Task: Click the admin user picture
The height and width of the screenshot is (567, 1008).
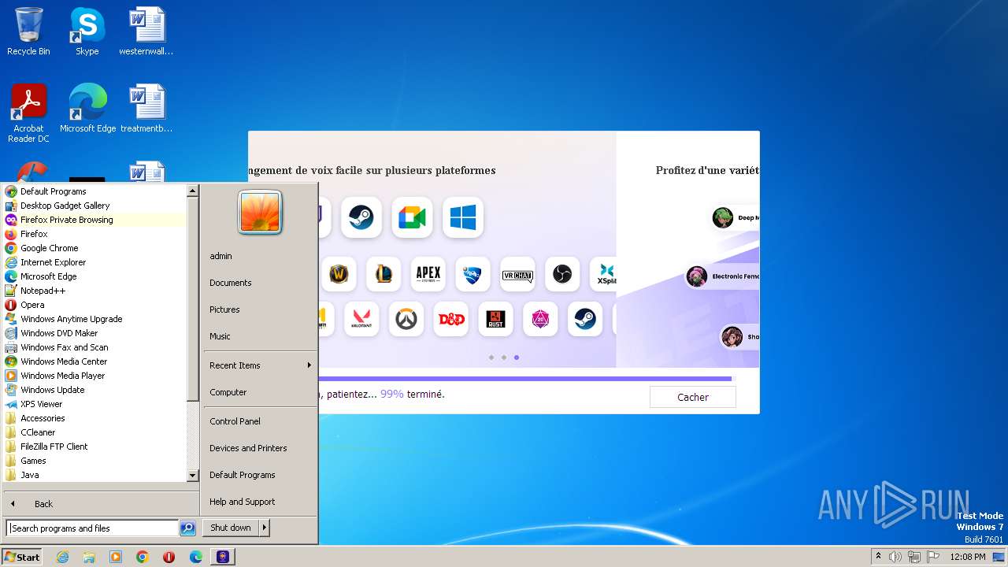Action: pos(260,212)
